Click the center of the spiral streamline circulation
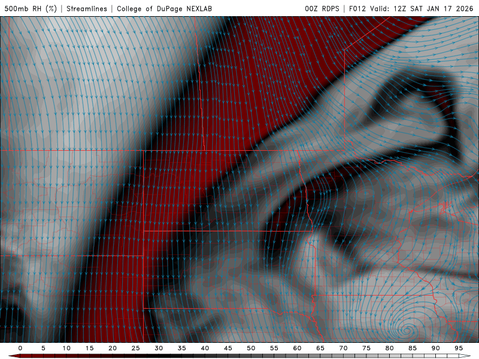 406,330
